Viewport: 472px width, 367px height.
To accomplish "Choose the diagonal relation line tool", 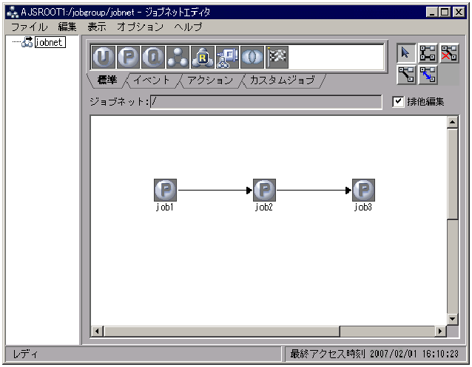I will [x=406, y=75].
